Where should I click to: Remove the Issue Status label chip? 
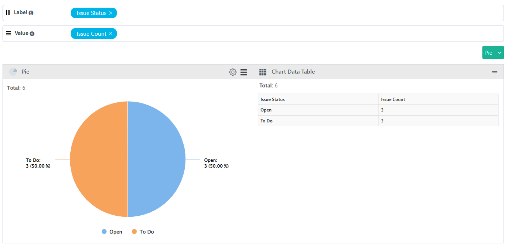tap(111, 13)
